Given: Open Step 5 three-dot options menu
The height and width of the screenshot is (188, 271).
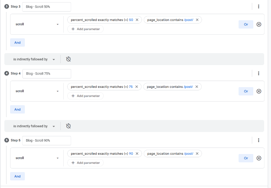Looking at the screenshot, I should 258,140.
